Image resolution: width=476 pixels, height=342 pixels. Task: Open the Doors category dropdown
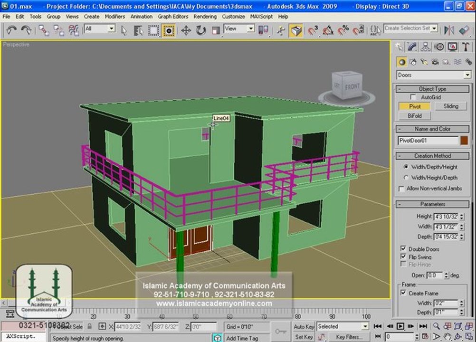pyautogui.click(x=434, y=75)
